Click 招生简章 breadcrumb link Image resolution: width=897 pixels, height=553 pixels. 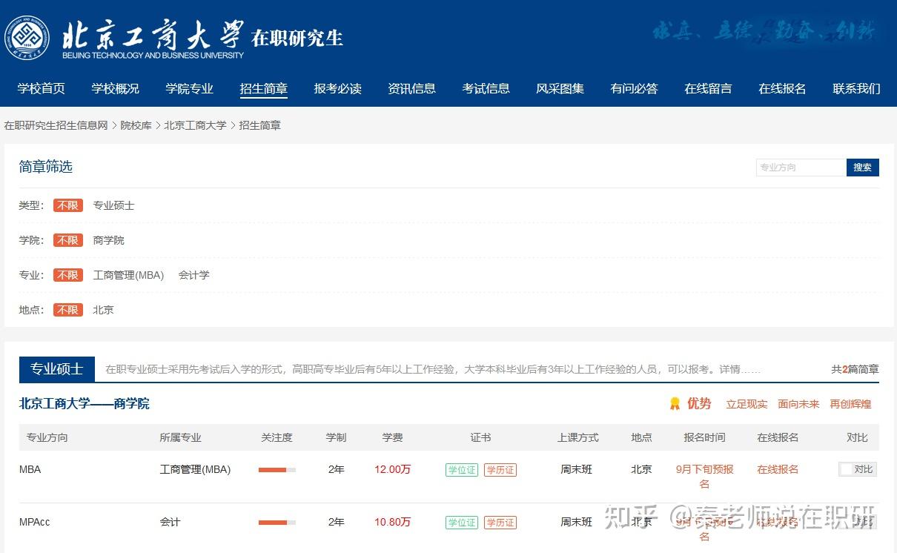click(x=260, y=126)
